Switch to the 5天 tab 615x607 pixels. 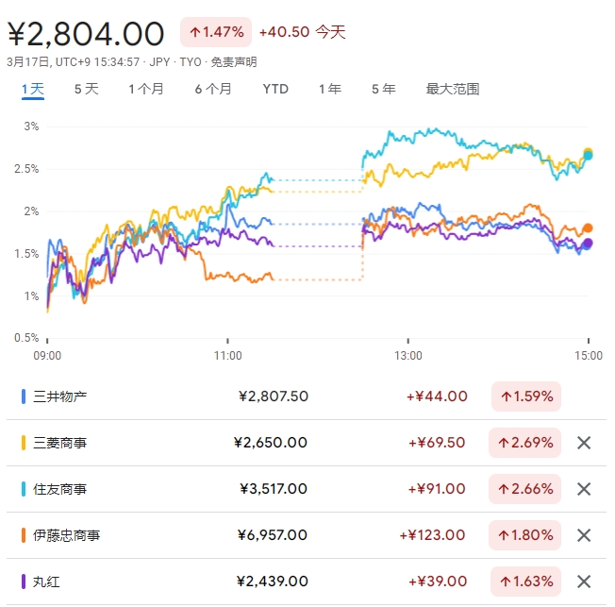pyautogui.click(x=86, y=90)
